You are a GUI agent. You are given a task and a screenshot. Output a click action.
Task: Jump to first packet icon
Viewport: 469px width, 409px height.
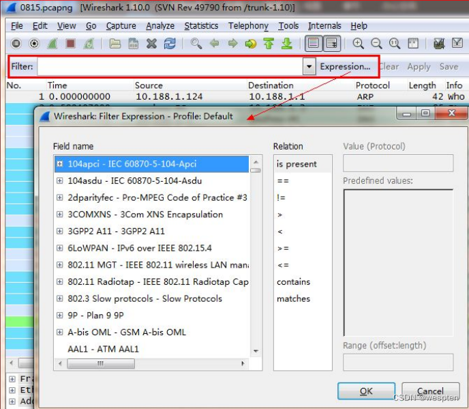coord(269,44)
